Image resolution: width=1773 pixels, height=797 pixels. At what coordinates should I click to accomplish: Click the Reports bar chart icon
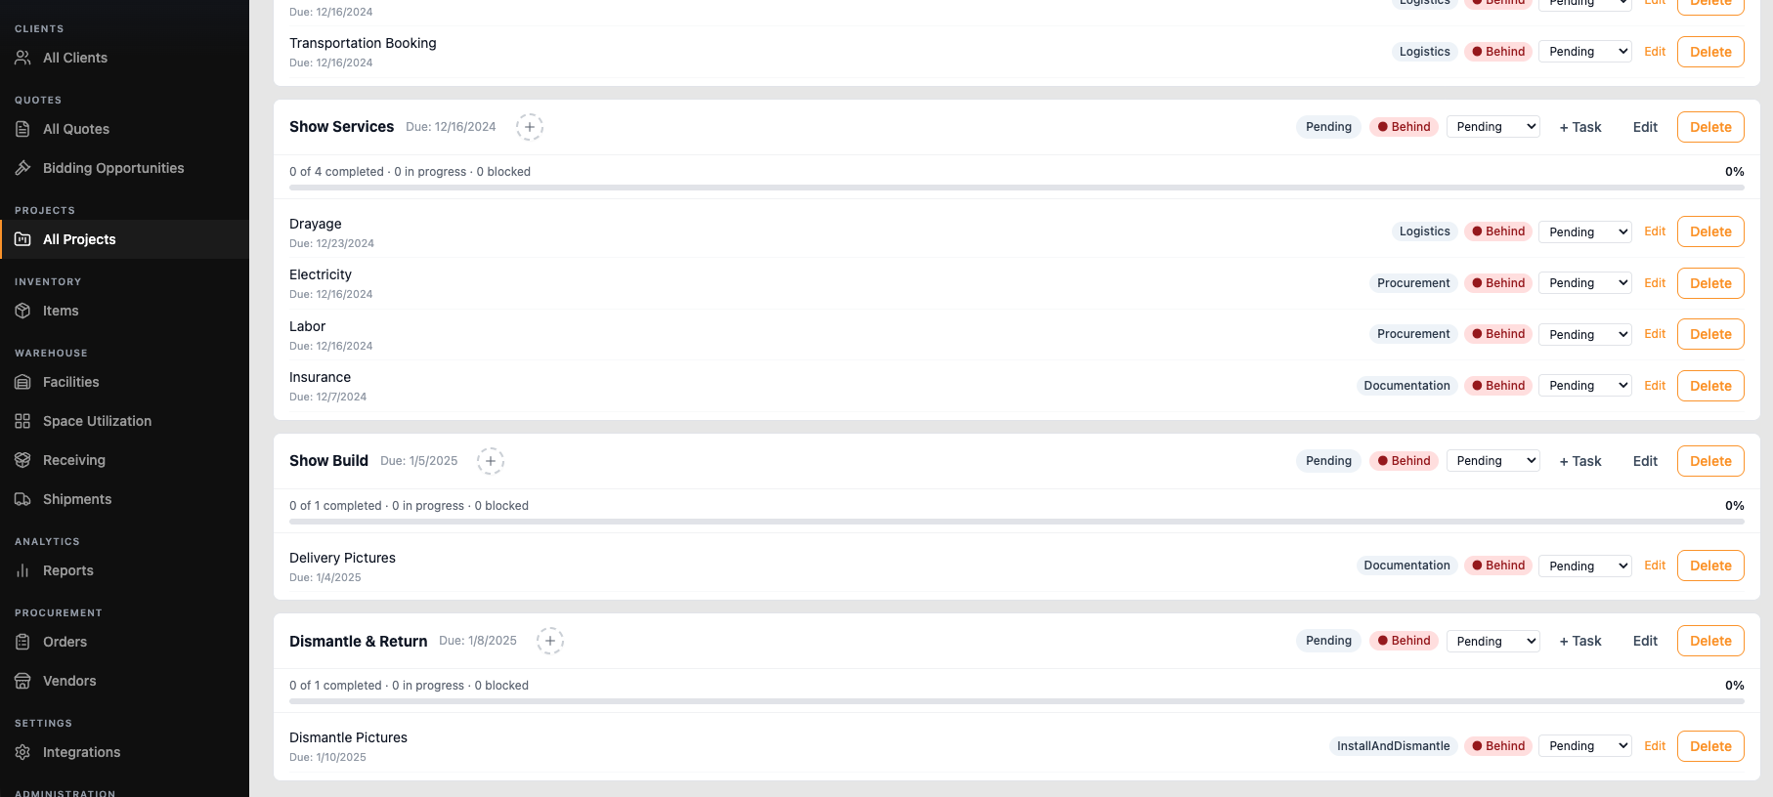[22, 570]
